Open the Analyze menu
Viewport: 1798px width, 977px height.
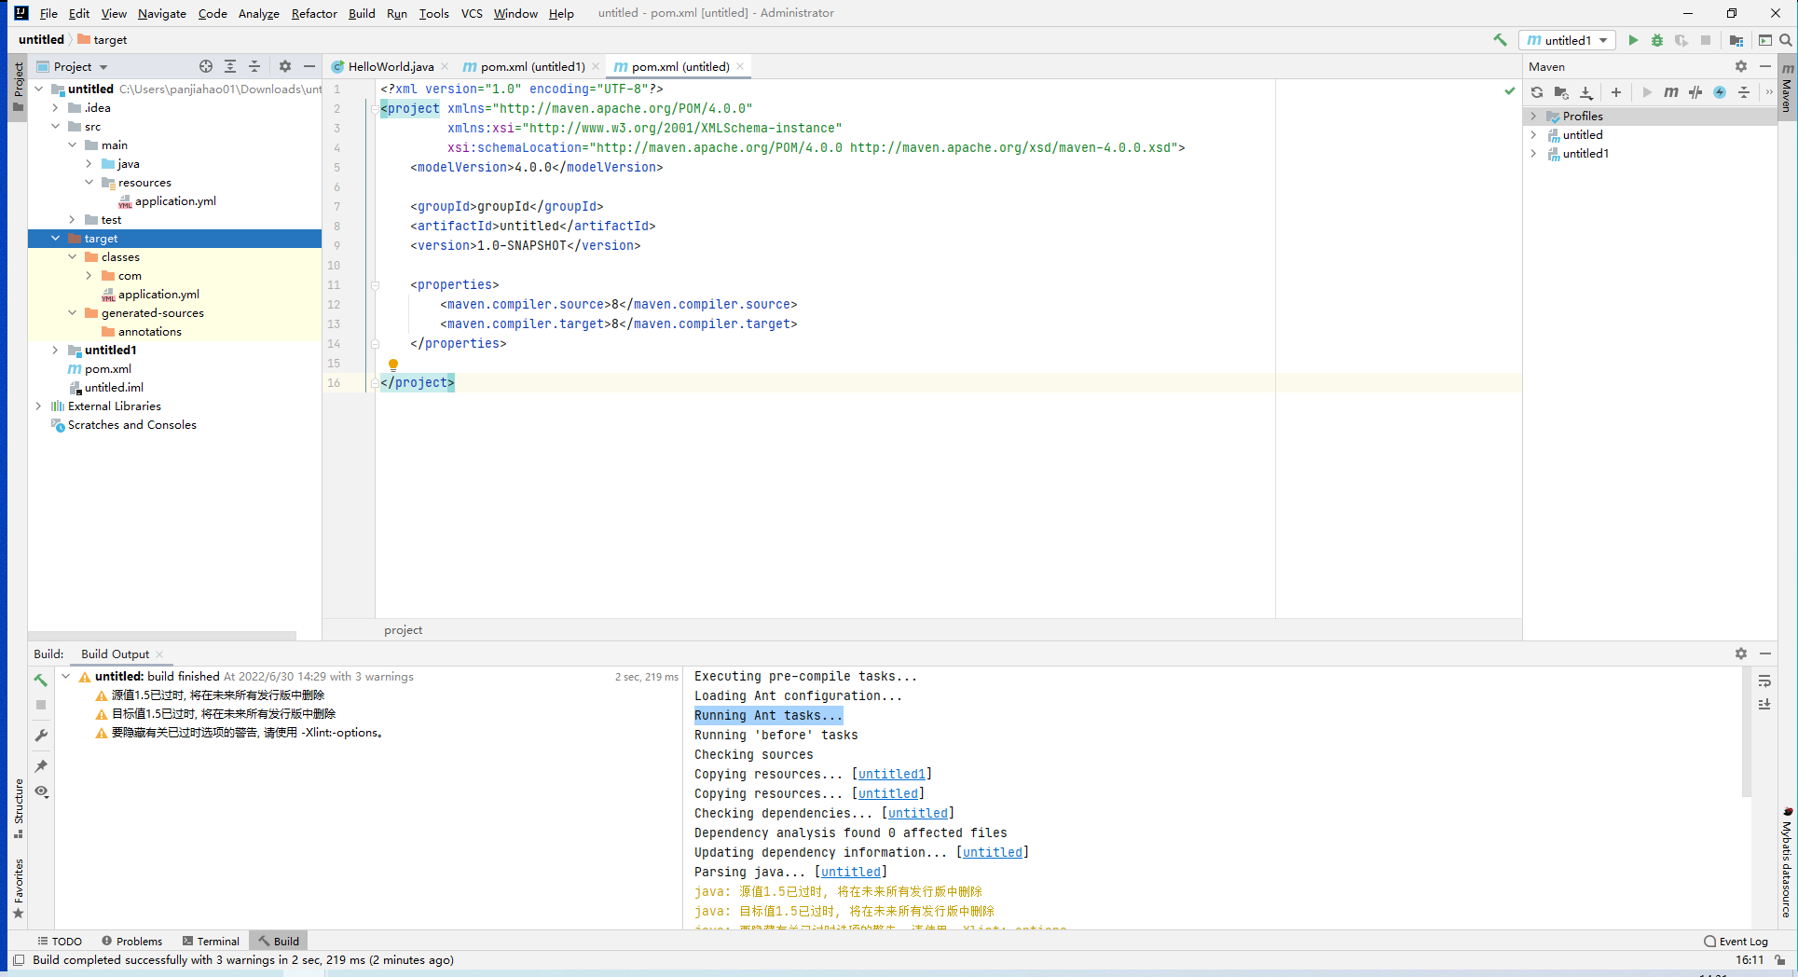[x=258, y=13]
